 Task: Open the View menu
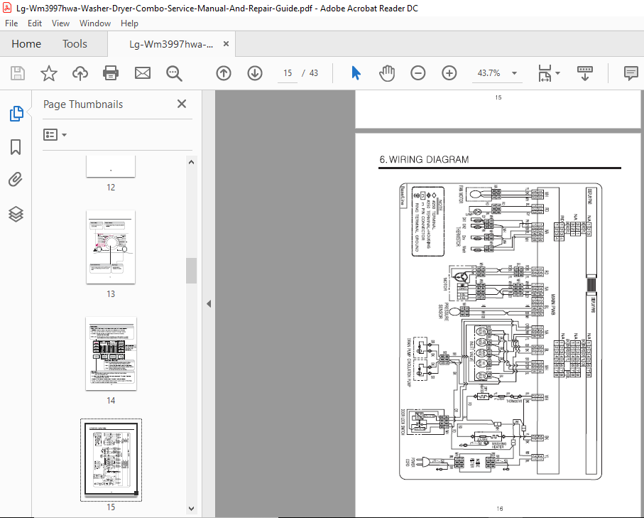coord(60,23)
